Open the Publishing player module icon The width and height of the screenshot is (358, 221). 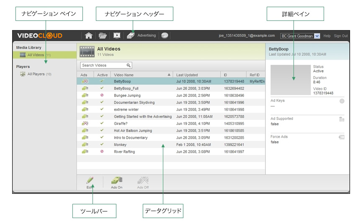[117, 36]
